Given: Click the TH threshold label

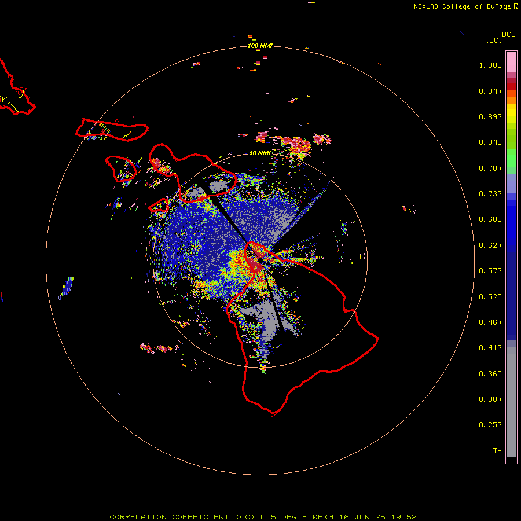Looking at the screenshot, I should pyautogui.click(x=497, y=451).
